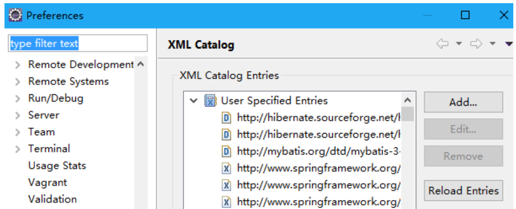Image resolution: width=516 pixels, height=209 pixels.
Task: Click the type filter text field
Action: click(x=77, y=44)
